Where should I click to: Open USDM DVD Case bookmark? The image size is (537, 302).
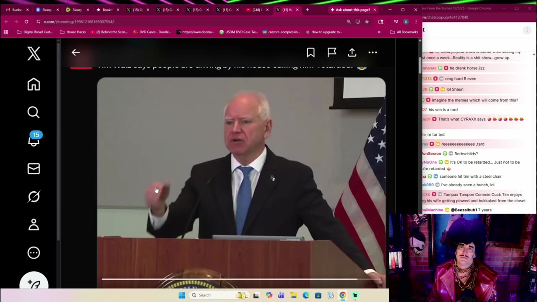coord(239,32)
